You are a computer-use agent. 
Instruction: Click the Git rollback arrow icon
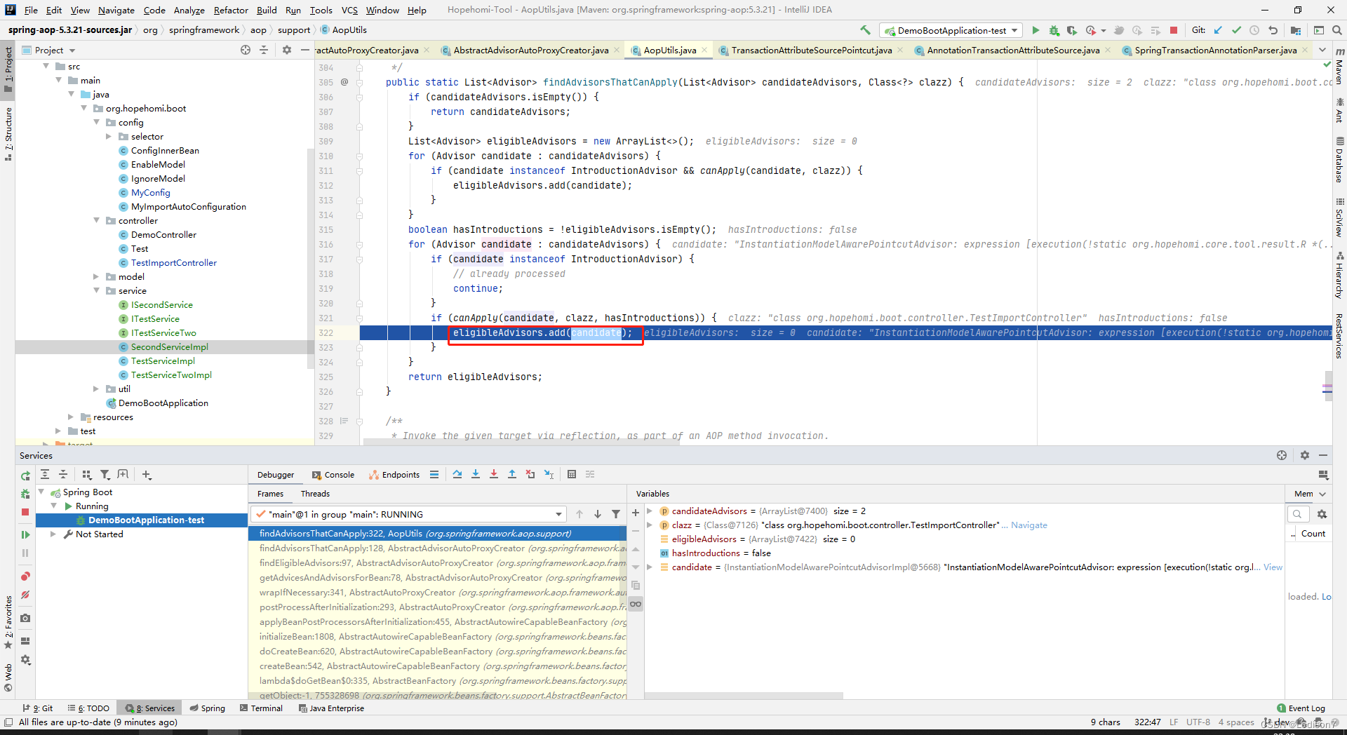point(1273,30)
